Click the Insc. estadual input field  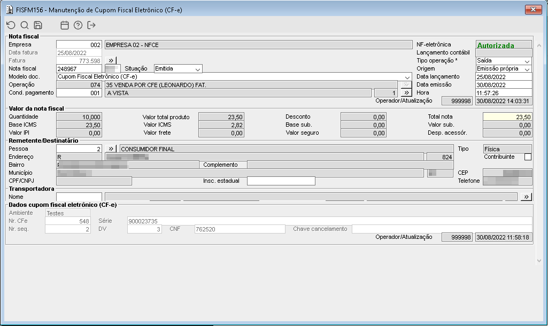[281, 181]
